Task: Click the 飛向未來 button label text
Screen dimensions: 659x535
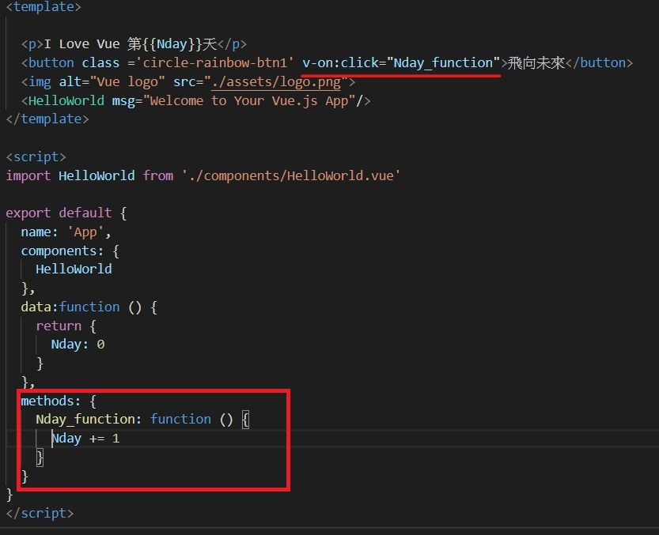Action: (x=536, y=63)
